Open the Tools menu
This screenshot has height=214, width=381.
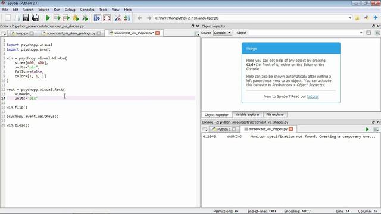103,10
